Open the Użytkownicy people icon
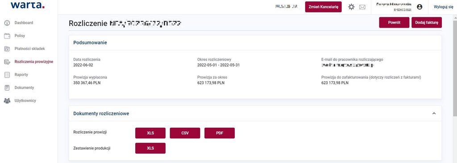Screen dimensions: 457x163 [7, 100]
